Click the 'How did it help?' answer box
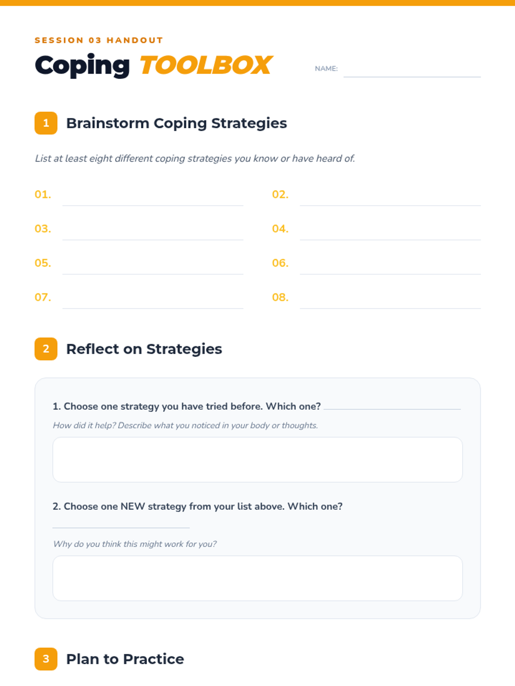515x686 pixels. click(x=257, y=460)
